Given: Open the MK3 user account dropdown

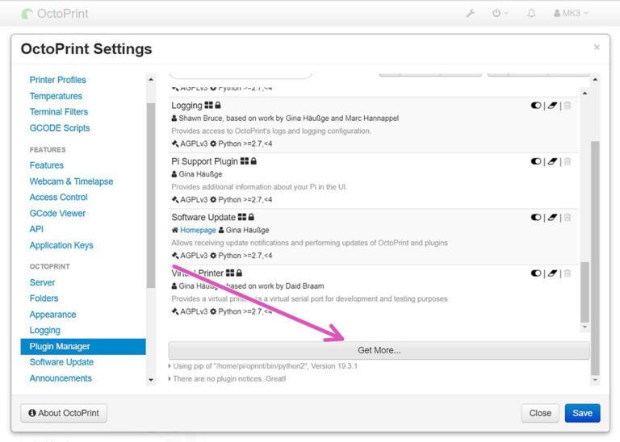Looking at the screenshot, I should pos(571,14).
